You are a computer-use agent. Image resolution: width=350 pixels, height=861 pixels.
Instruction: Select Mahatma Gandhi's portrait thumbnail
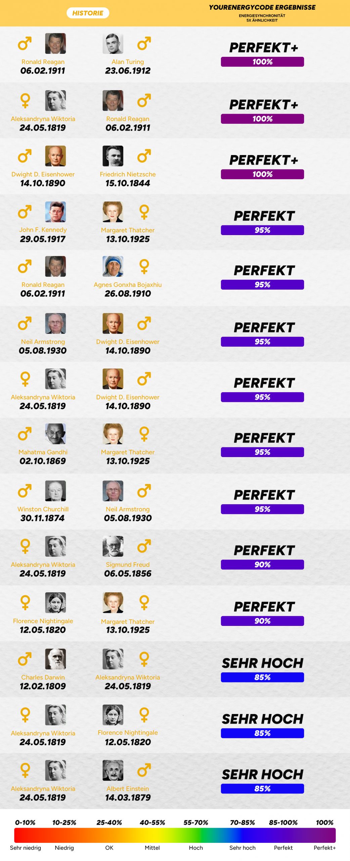click(55, 434)
